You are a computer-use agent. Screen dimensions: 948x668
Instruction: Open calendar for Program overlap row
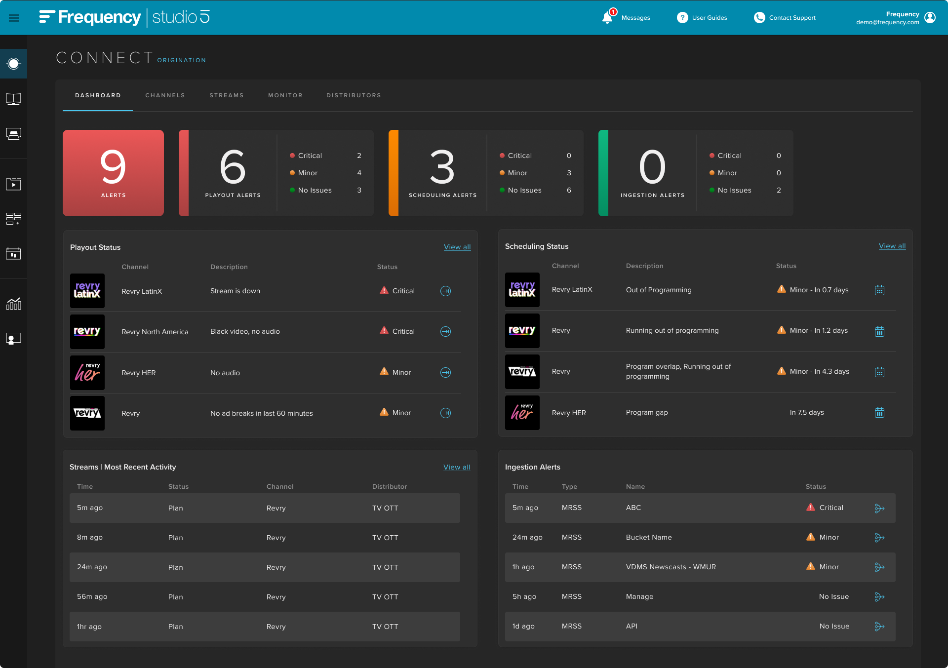click(x=879, y=372)
